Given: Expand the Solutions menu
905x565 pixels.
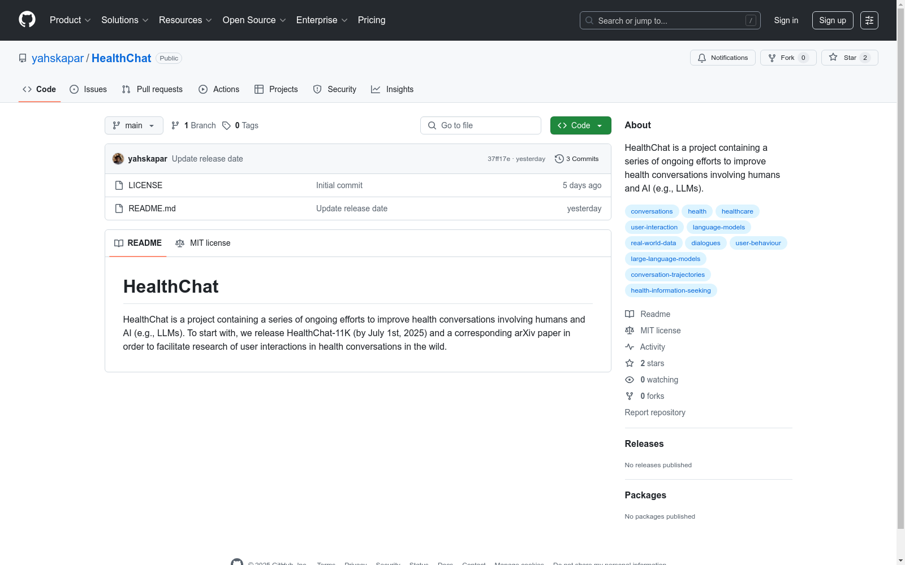Looking at the screenshot, I should [125, 20].
